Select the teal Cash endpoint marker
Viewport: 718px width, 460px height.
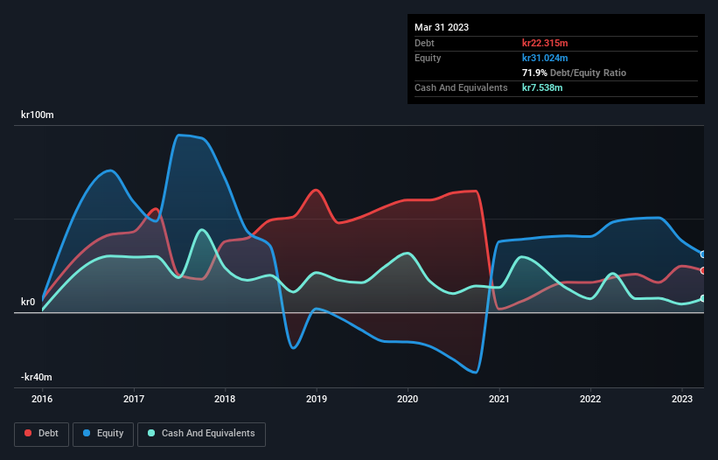[703, 298]
